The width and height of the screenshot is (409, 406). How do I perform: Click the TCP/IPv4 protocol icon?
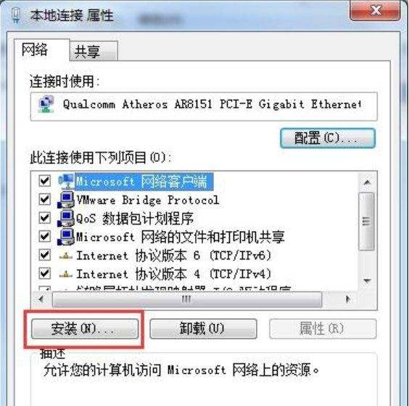(x=66, y=274)
